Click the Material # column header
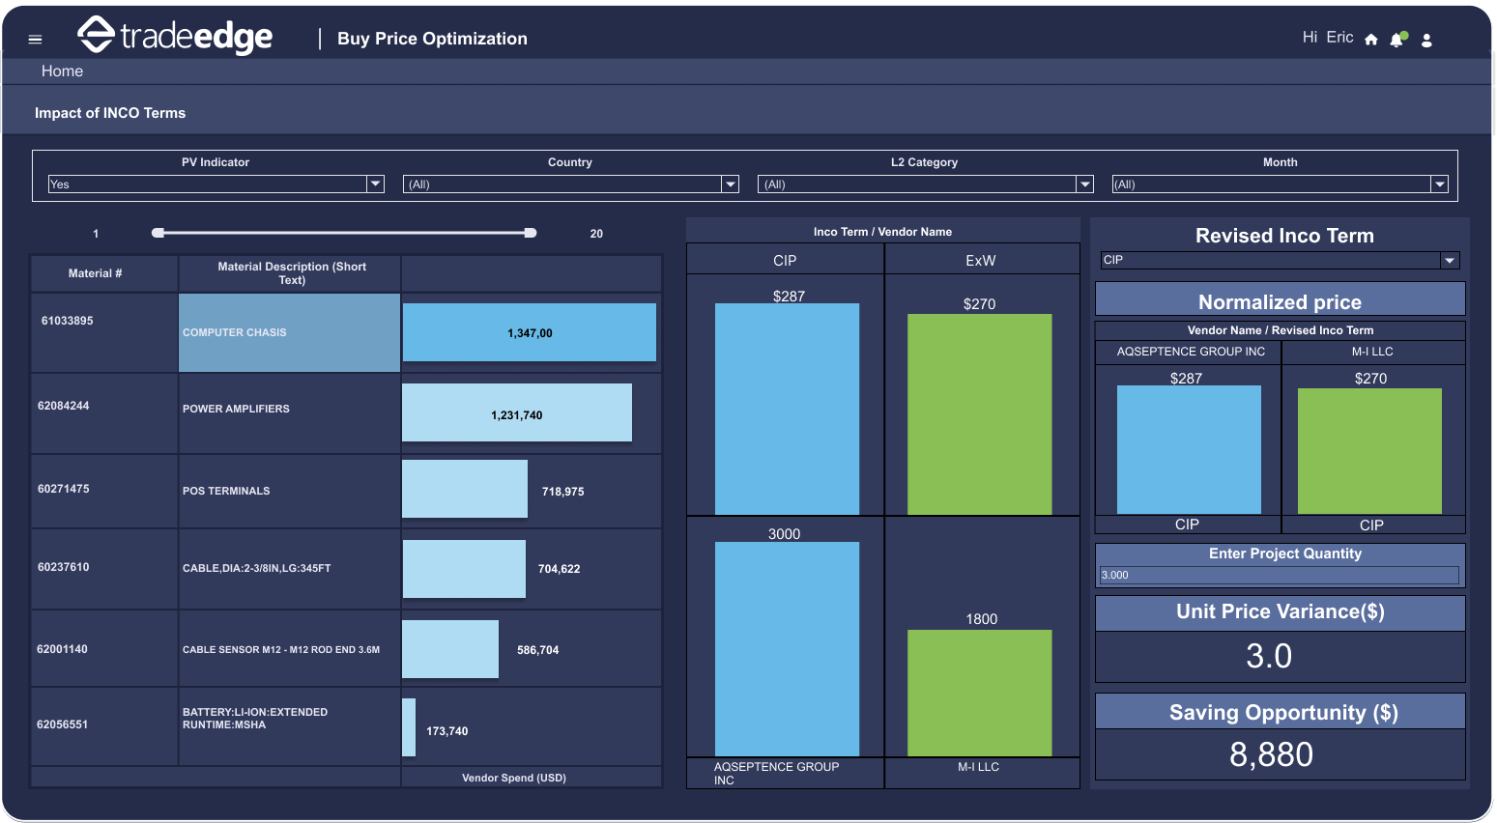 pos(95,273)
